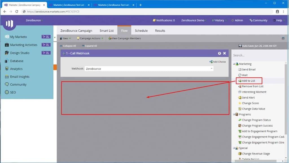Switch to the second ZeroBounce Test List browser tab
The image size is (289, 163).
point(114,5)
